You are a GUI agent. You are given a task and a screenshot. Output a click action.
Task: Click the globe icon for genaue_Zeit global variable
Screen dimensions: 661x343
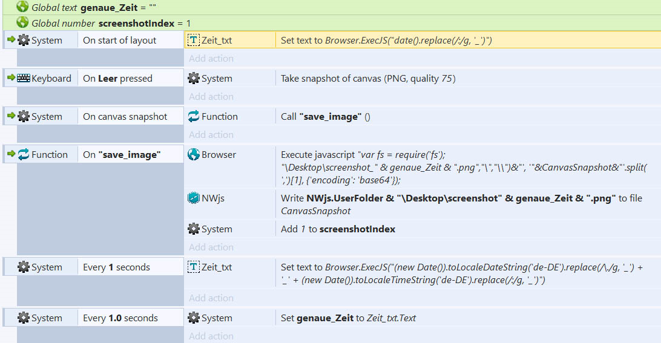22,7
